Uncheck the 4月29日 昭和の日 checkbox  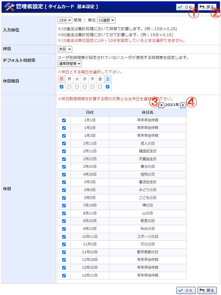pos(64,175)
